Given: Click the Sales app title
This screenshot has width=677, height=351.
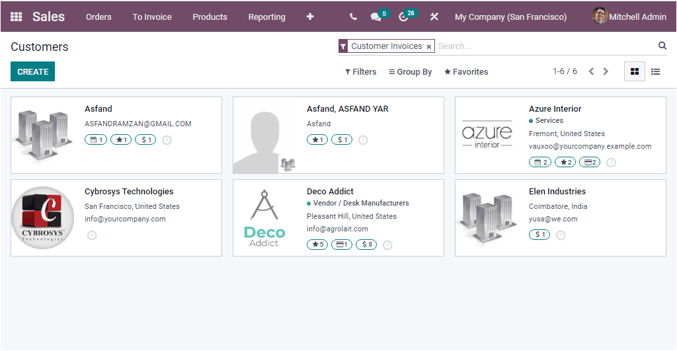Looking at the screenshot, I should (x=48, y=17).
